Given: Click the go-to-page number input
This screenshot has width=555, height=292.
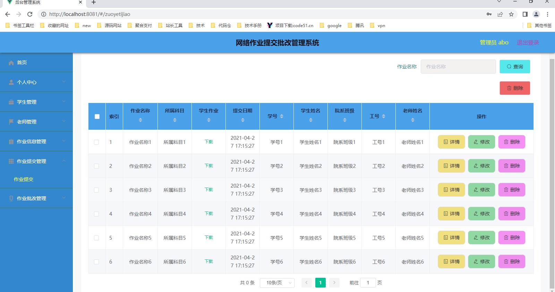Looking at the screenshot, I should click(368, 283).
